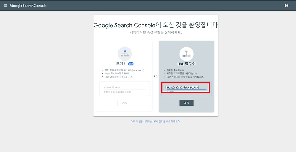Click the '시작하려면 속성 유형을 선택하세요.' subtitle
The height and width of the screenshot is (152, 296).
155,32
